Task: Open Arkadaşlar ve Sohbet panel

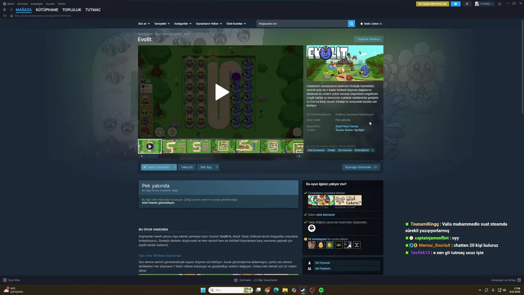Action: (x=506, y=280)
